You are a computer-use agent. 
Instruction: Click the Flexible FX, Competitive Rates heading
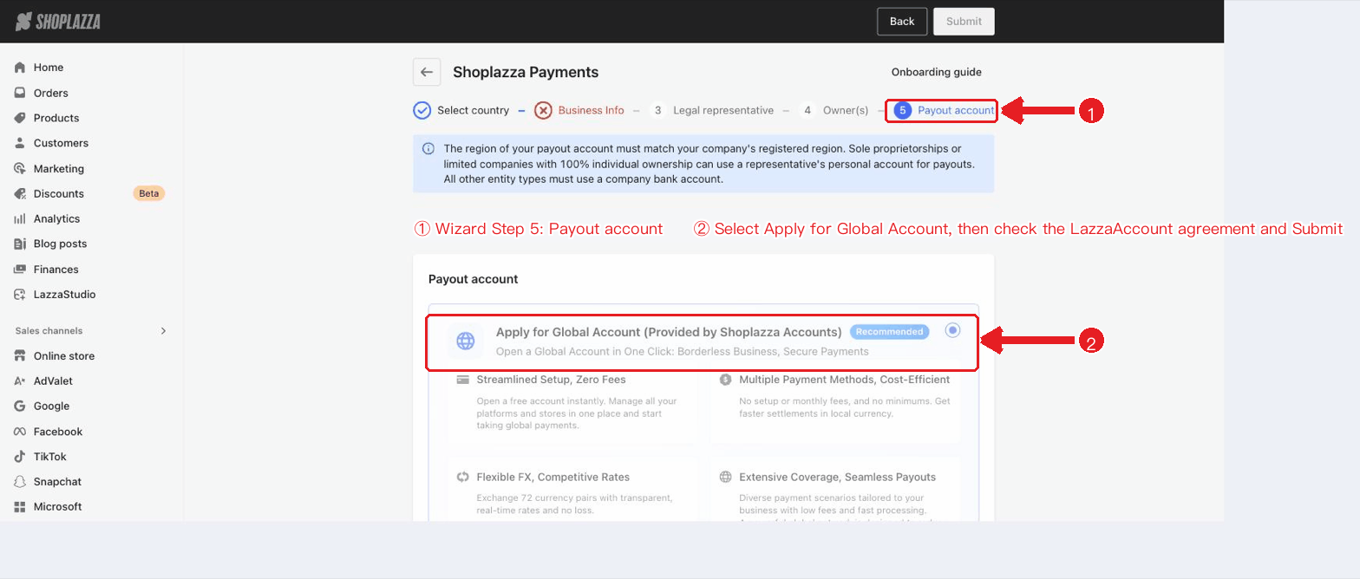pyautogui.click(x=553, y=477)
